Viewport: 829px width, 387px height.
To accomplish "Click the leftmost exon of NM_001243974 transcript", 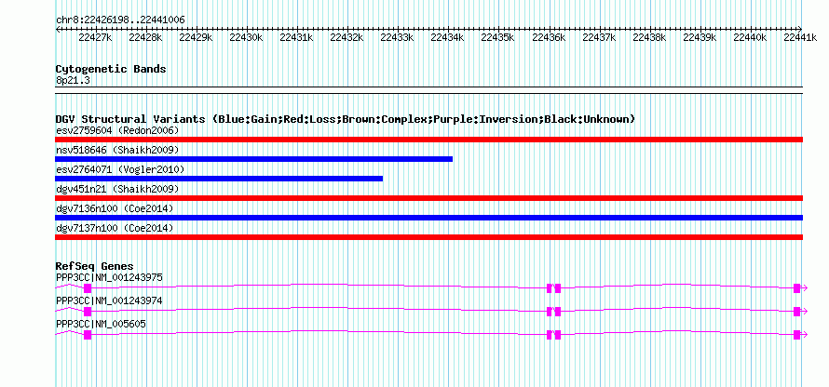I will [x=88, y=312].
